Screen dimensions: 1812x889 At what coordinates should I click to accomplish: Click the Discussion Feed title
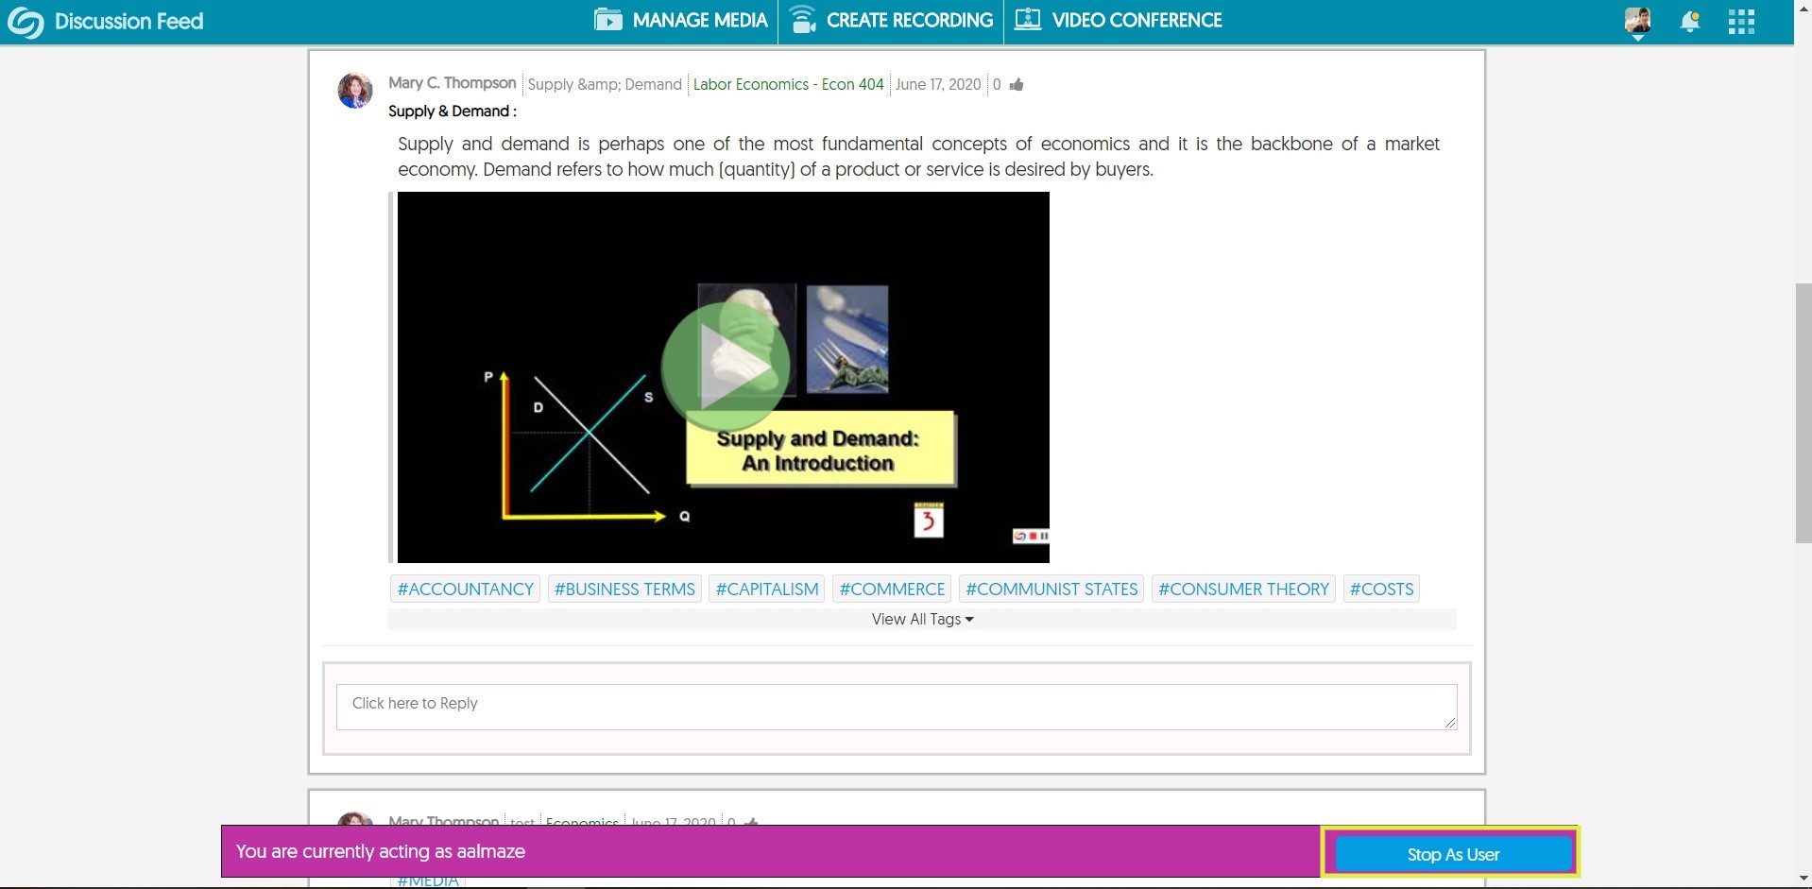coord(128,21)
